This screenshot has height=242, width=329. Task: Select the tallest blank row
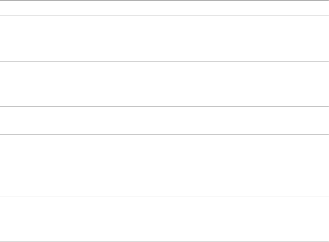[x=164, y=165]
